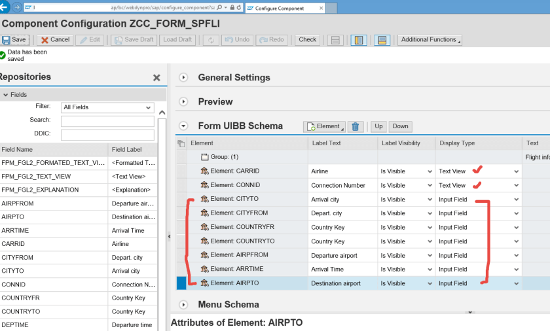Click the CITYTO element icon

[x=204, y=199]
